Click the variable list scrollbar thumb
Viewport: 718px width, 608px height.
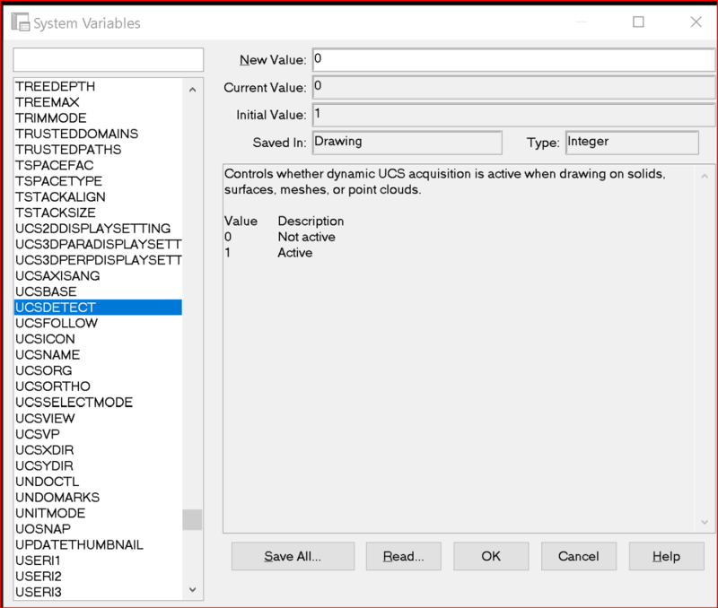pyautogui.click(x=192, y=520)
